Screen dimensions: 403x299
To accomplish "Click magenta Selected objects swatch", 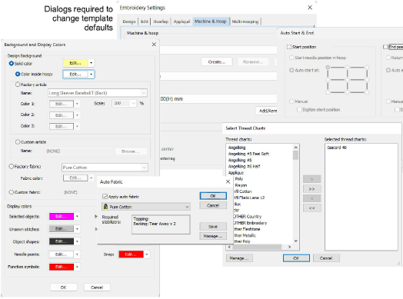I will coord(62,216).
